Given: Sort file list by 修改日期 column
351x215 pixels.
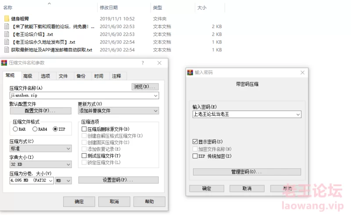Looking at the screenshot, I should pos(109,7).
